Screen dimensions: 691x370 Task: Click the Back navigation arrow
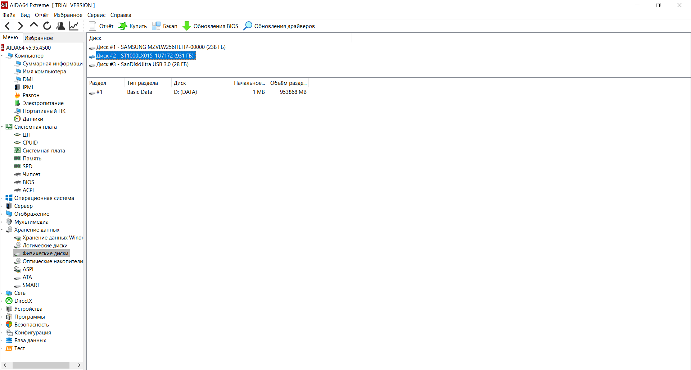[x=7, y=26]
